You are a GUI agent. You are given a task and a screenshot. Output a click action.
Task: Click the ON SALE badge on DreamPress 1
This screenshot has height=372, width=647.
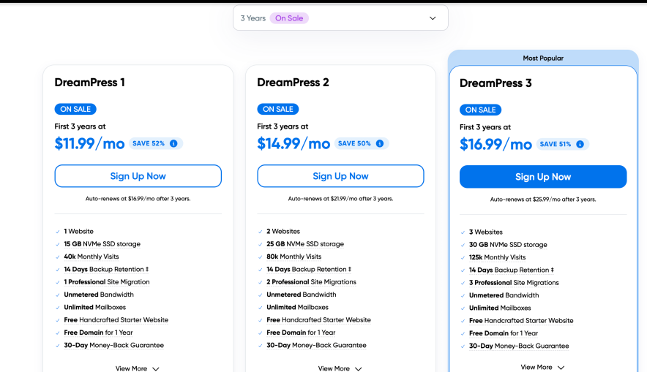point(75,109)
